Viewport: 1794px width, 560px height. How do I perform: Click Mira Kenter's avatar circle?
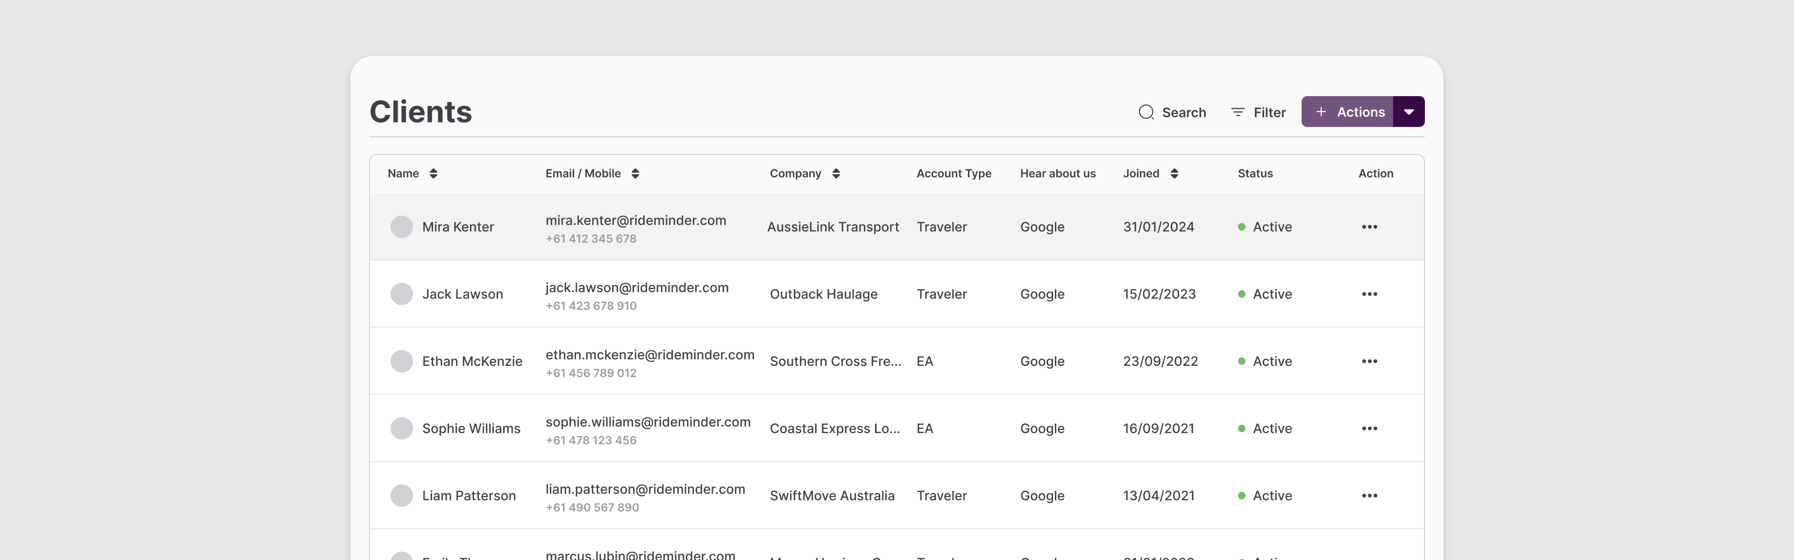[401, 227]
